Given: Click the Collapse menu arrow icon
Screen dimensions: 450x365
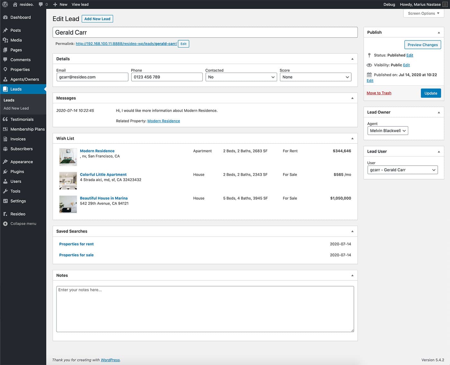Looking at the screenshot, I should tap(5, 224).
